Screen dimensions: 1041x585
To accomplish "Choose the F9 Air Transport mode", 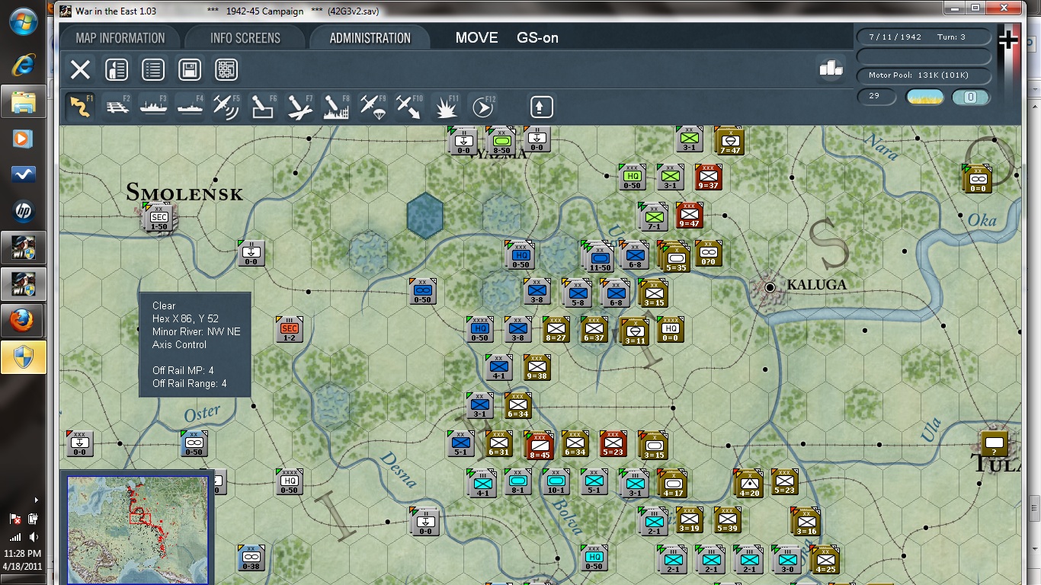I will pyautogui.click(x=373, y=107).
